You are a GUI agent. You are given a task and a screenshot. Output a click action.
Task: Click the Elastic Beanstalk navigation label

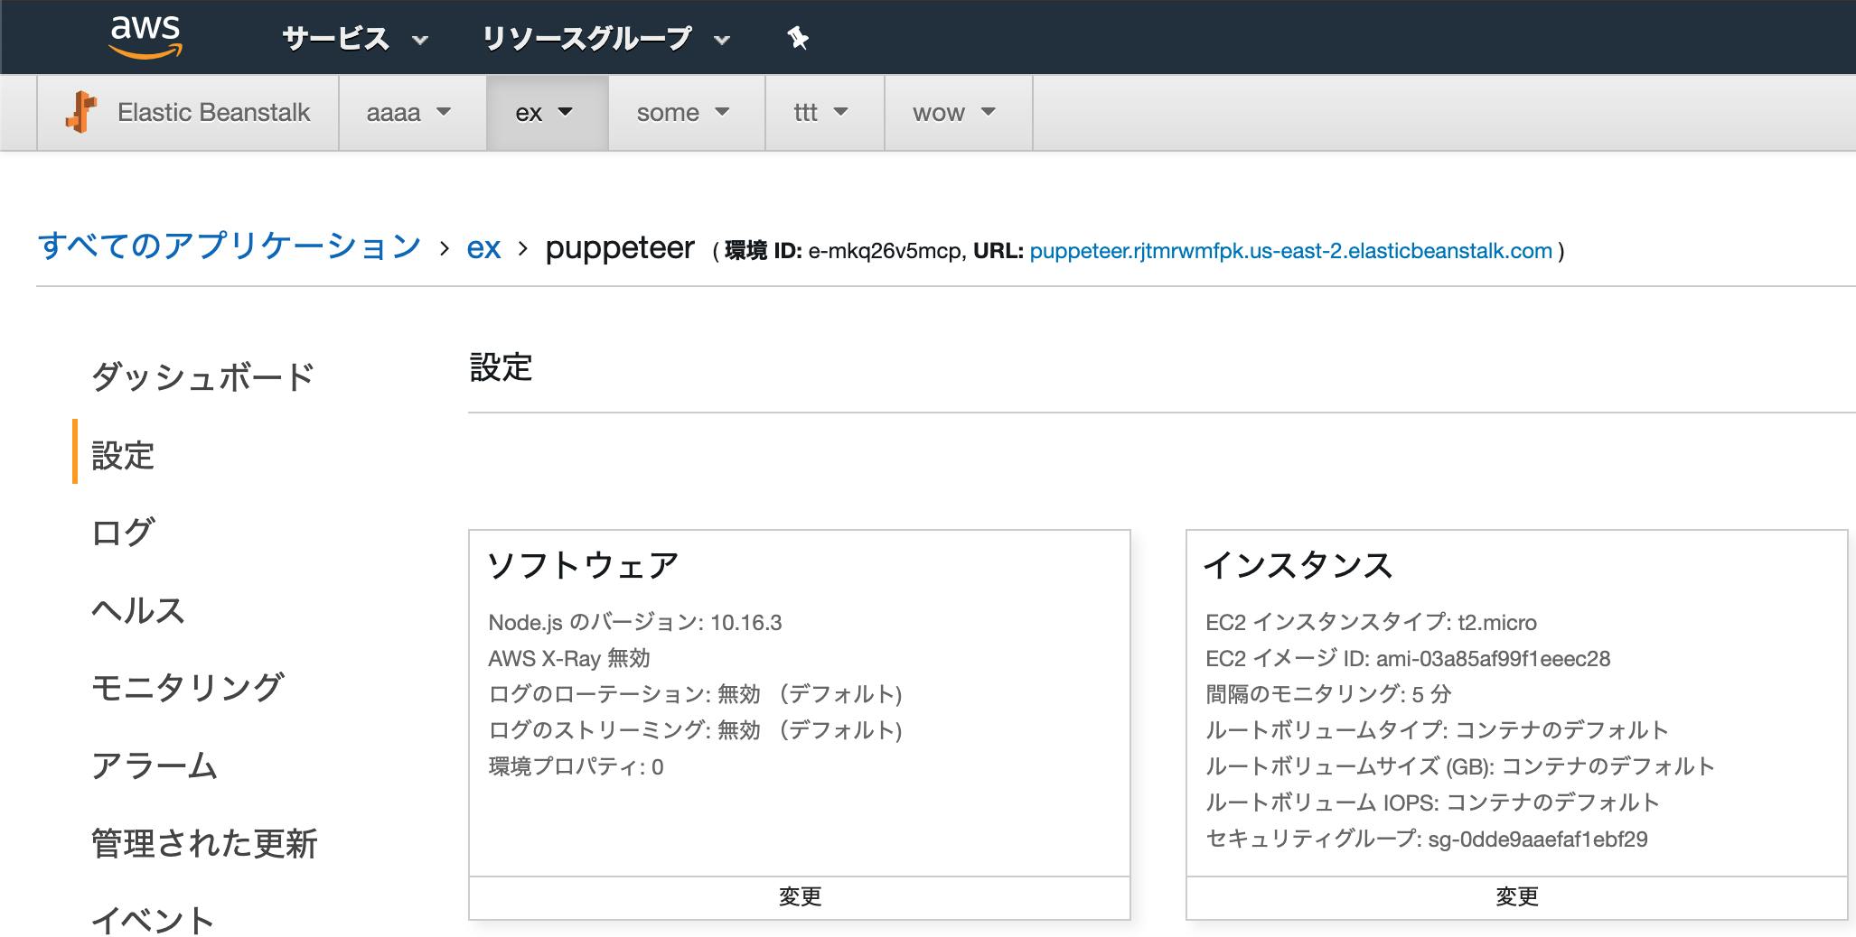coord(213,113)
